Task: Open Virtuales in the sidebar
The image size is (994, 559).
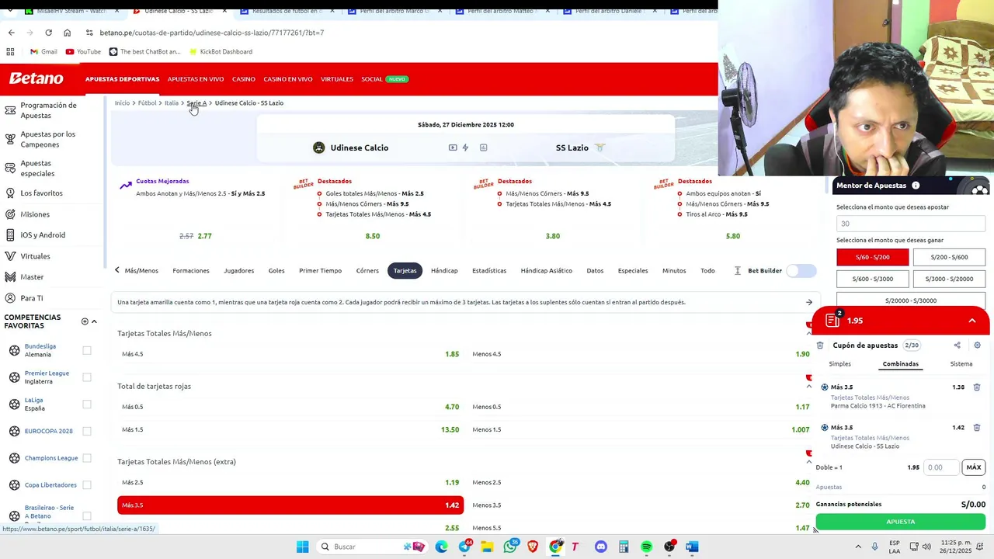Action: tap(35, 256)
